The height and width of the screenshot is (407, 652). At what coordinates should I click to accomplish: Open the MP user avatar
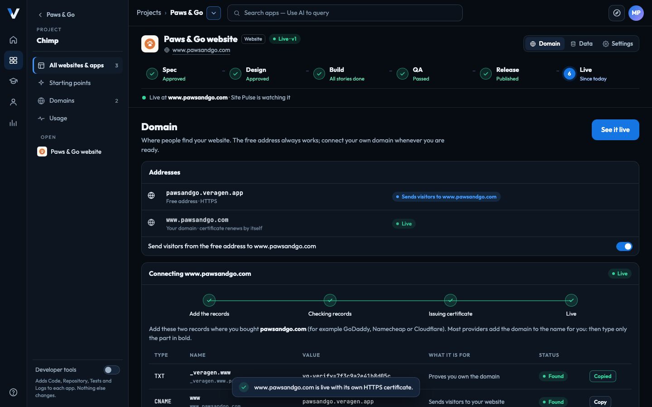(636, 13)
